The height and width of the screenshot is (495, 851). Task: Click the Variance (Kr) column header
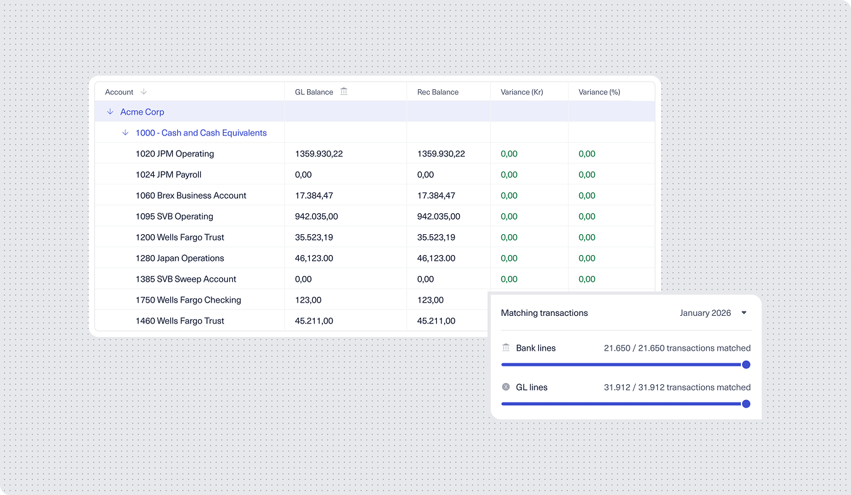pyautogui.click(x=522, y=92)
